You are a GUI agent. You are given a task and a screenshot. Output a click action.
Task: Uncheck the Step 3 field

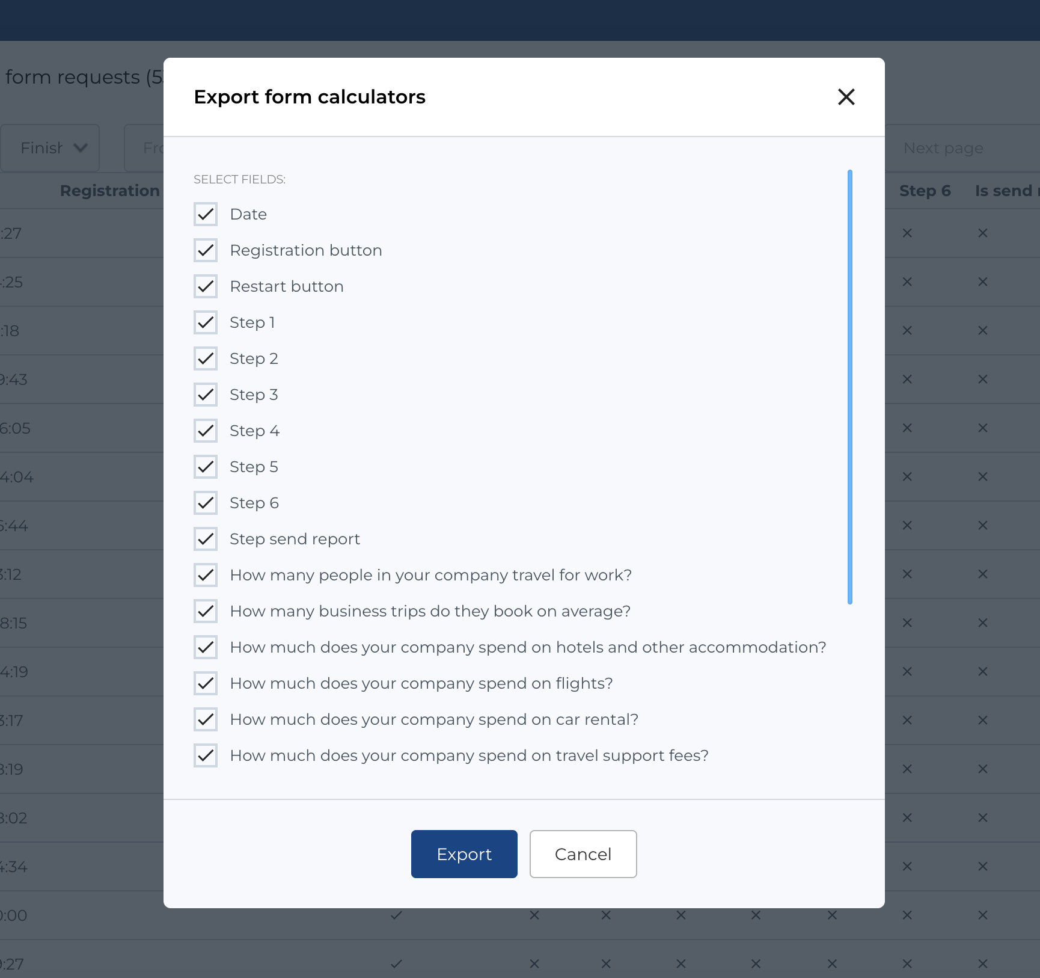point(205,395)
